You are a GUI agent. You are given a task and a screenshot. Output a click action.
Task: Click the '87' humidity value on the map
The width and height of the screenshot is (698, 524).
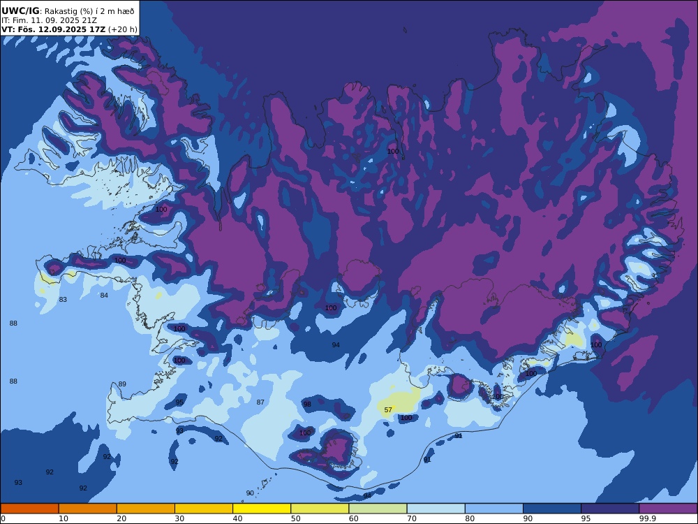[260, 402]
